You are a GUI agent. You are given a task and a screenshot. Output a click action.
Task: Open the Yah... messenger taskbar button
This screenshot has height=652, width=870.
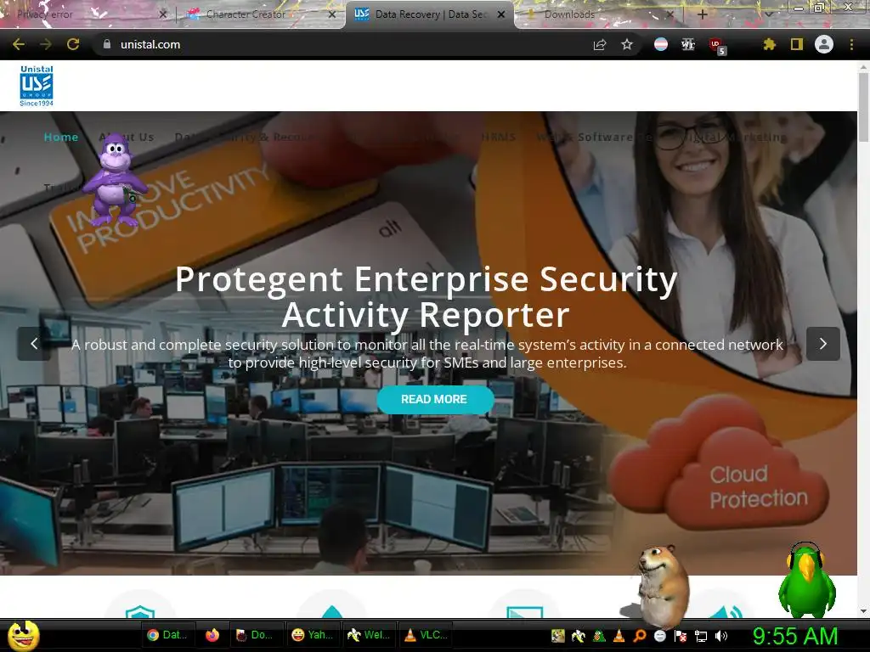click(312, 635)
